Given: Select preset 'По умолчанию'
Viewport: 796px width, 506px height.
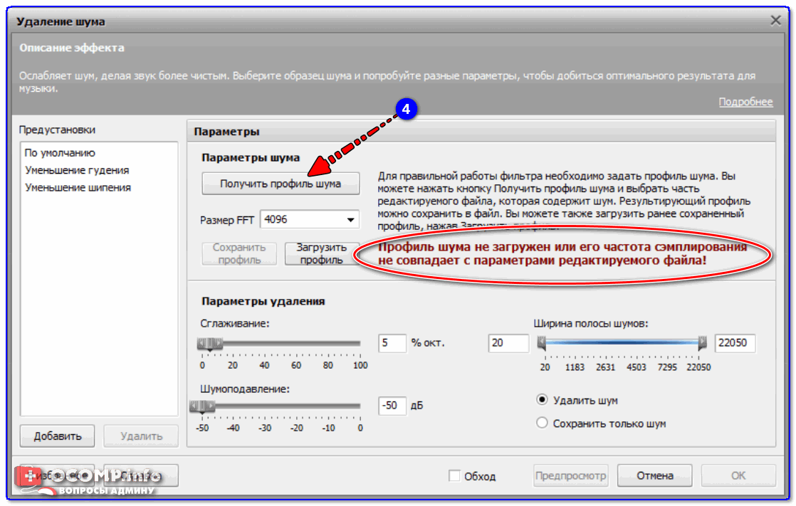Looking at the screenshot, I should click(x=60, y=153).
